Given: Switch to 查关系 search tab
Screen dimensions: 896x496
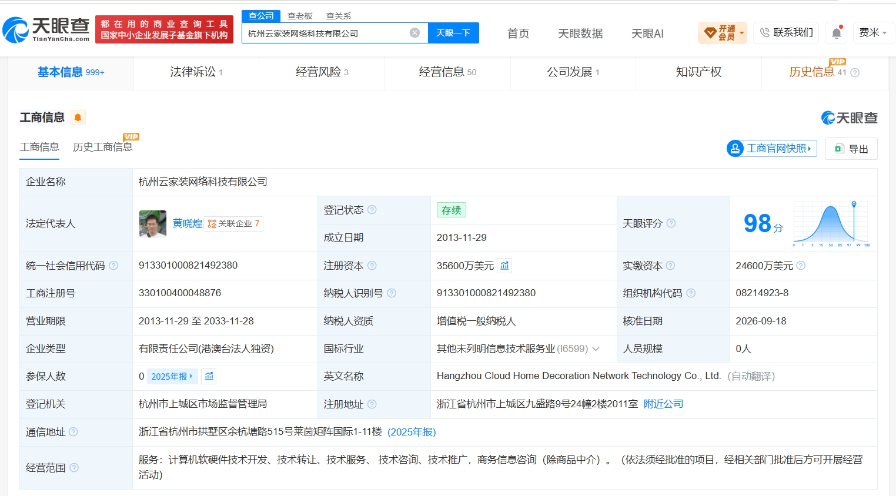Looking at the screenshot, I should 339,16.
